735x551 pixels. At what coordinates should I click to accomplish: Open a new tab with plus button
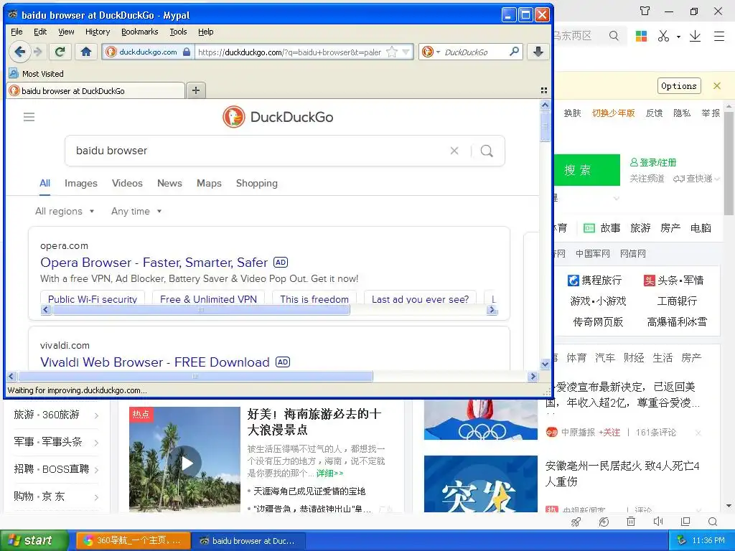click(x=196, y=90)
